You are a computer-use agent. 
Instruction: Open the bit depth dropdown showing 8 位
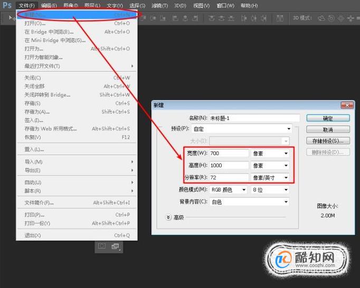(x=270, y=189)
